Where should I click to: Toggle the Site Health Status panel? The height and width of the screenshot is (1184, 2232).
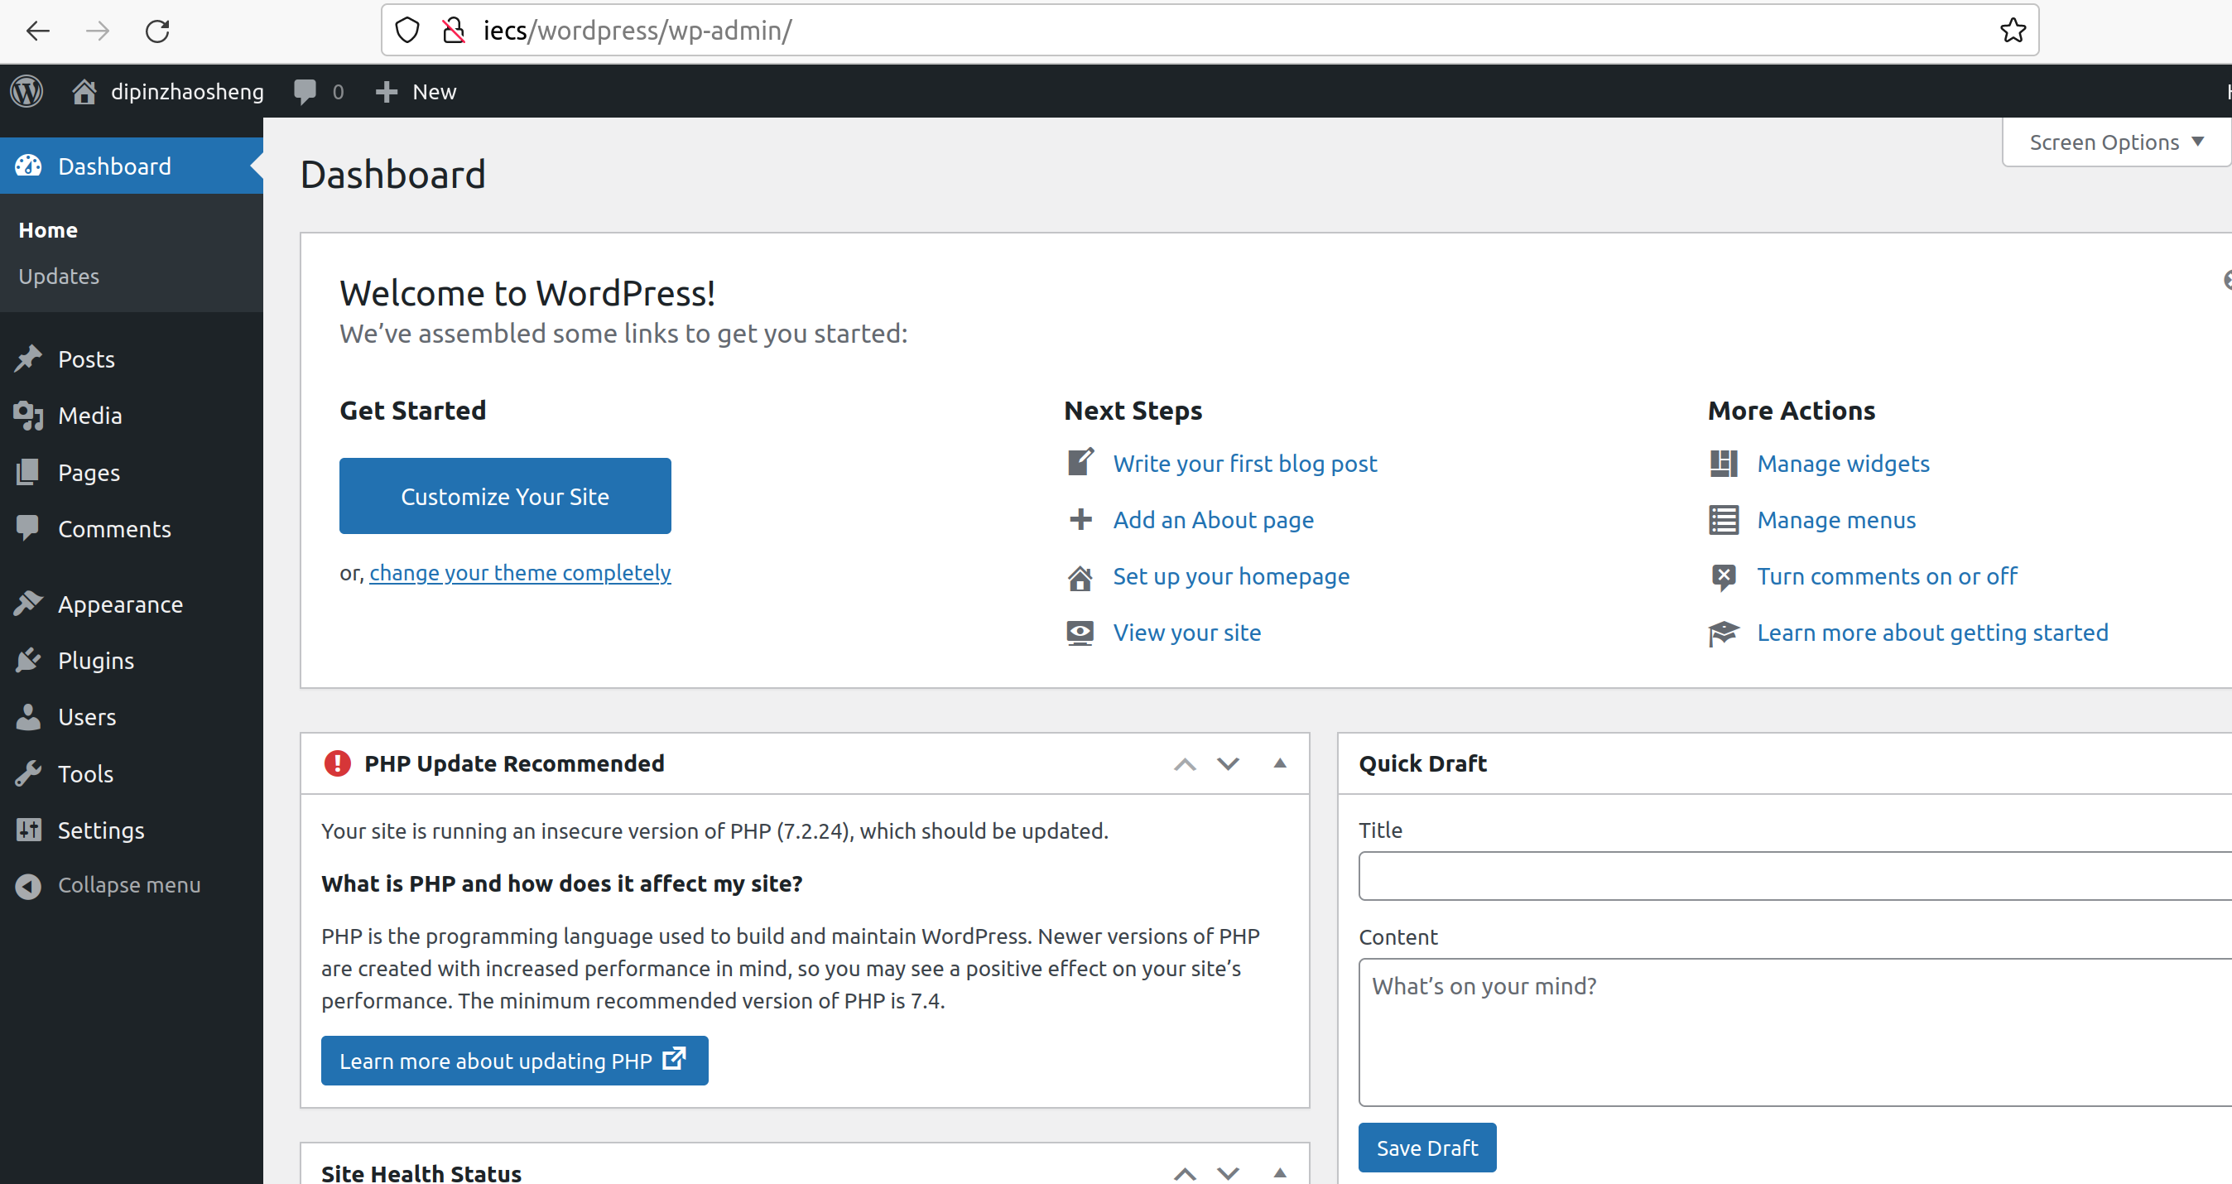point(1280,1172)
